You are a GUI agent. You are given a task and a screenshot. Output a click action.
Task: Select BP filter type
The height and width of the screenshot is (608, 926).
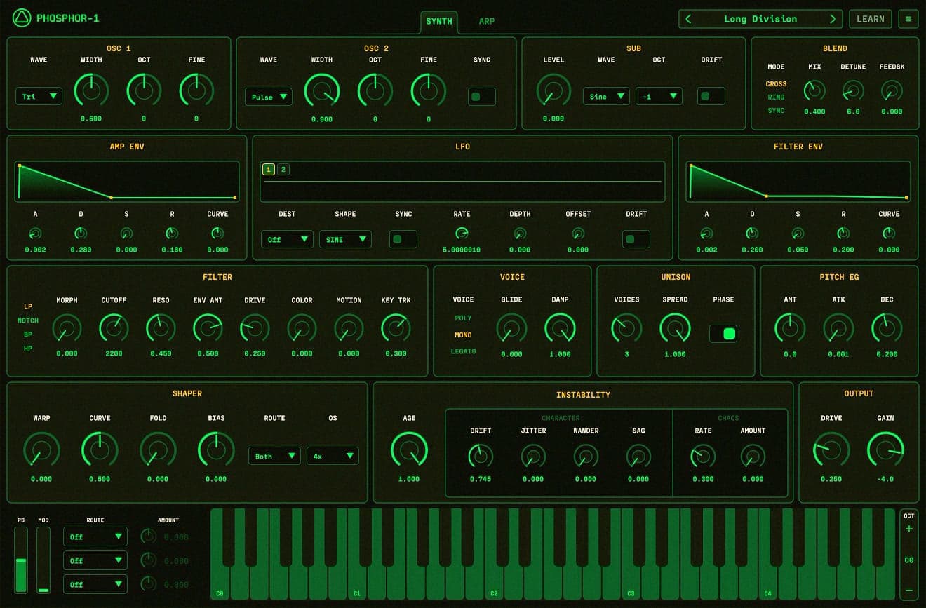point(28,335)
